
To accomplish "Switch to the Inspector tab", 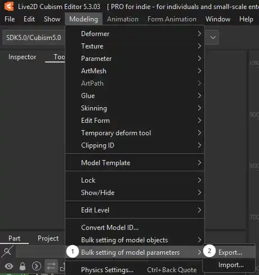I will coord(23,57).
